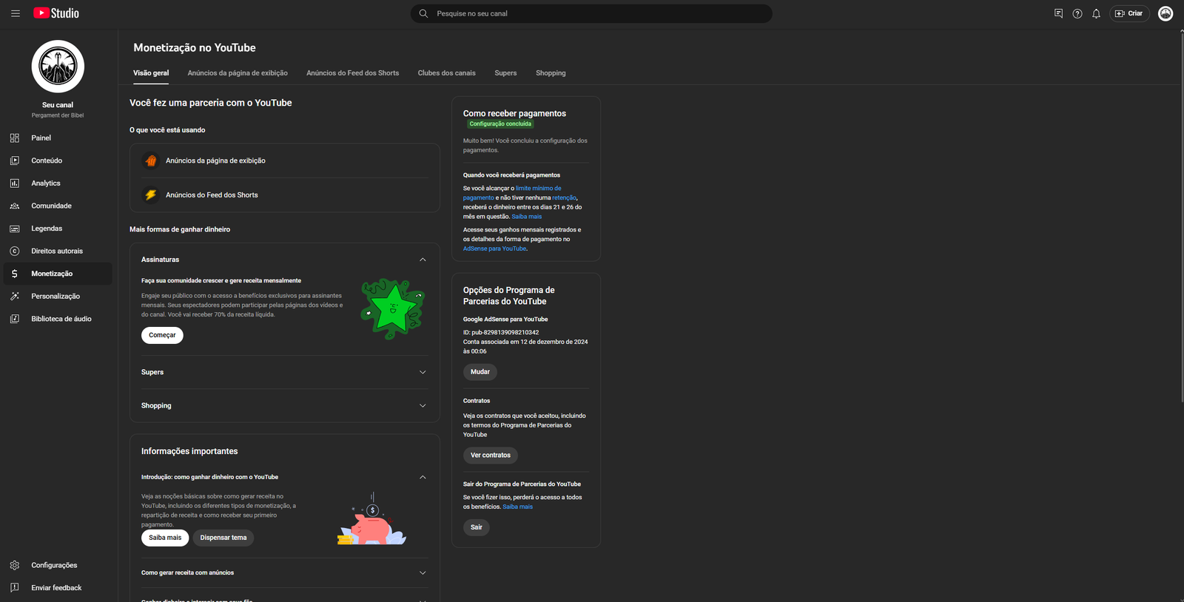Click the Shorts Feed ads lightning icon
Screen dimensions: 1184x602
click(151, 195)
